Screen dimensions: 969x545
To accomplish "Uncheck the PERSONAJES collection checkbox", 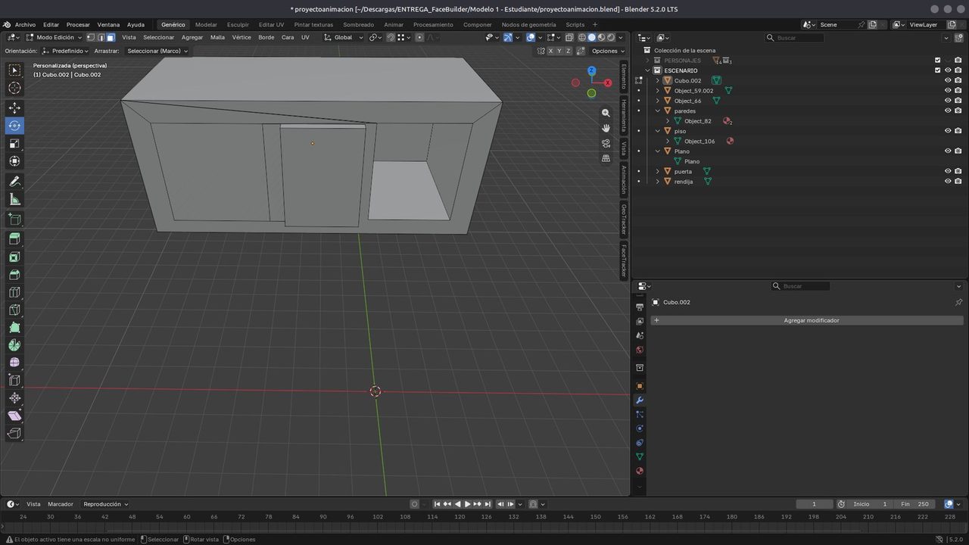I will tap(937, 61).
